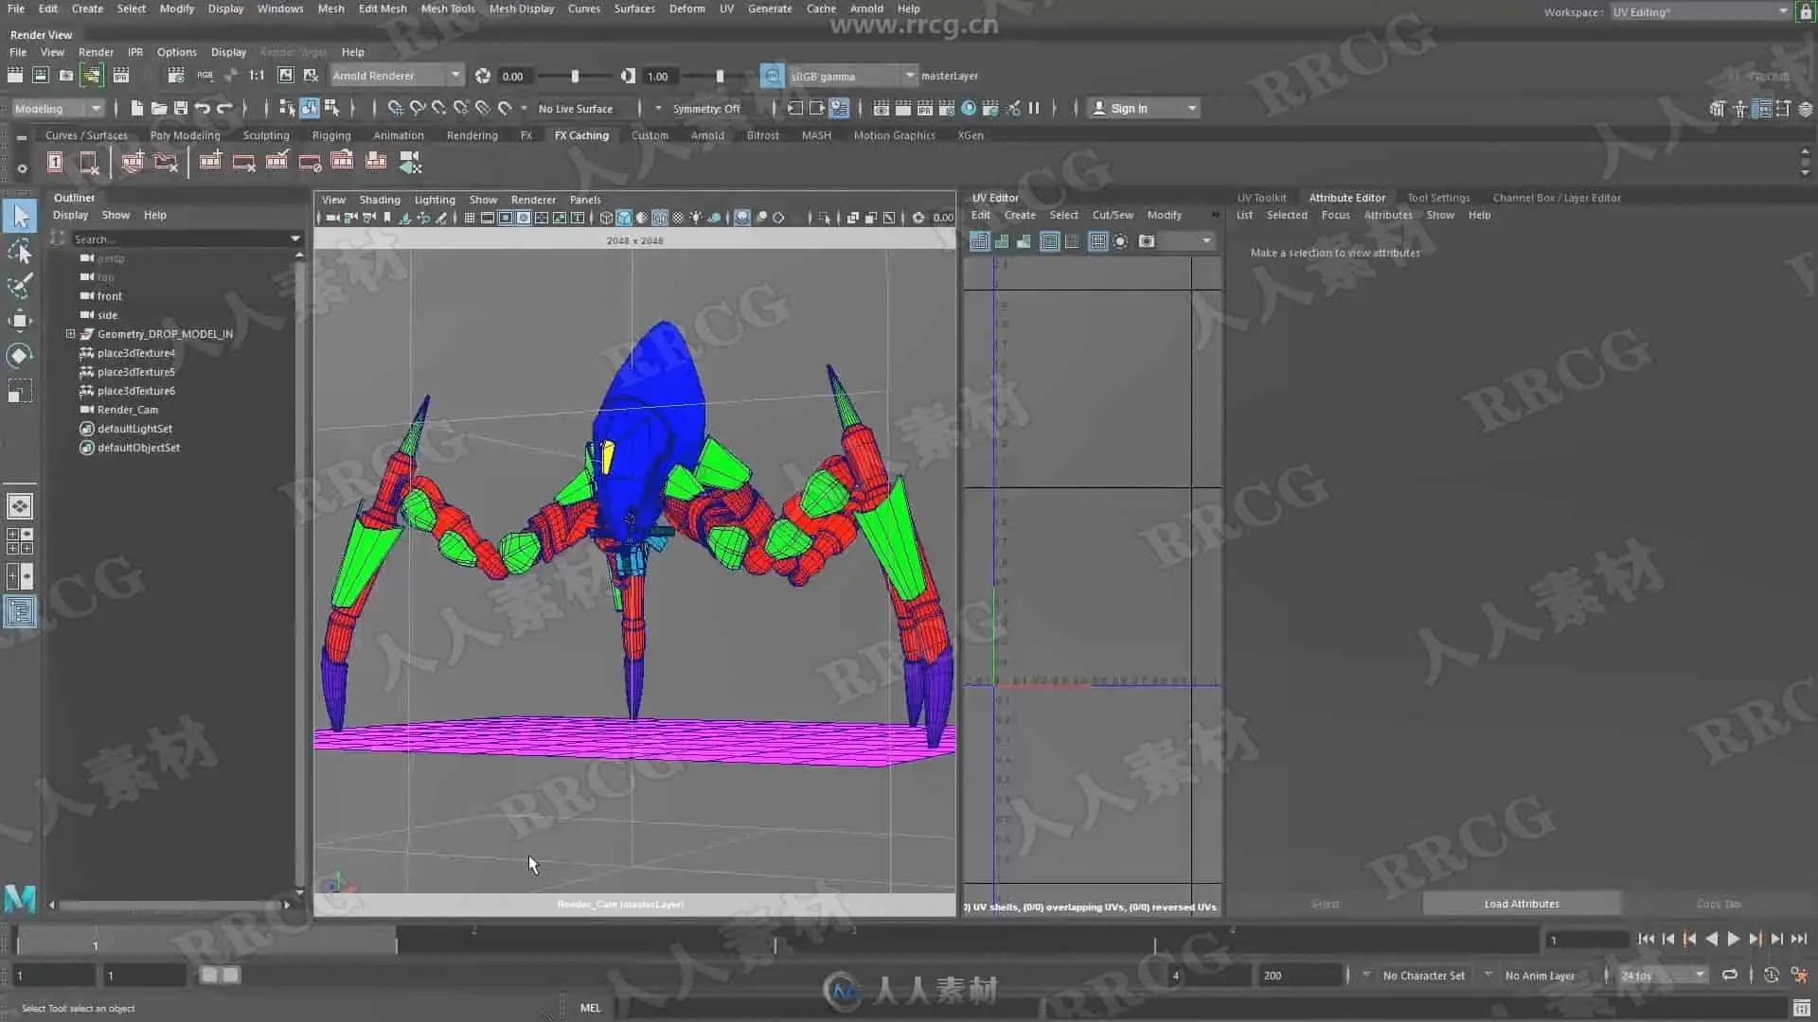The image size is (1818, 1022).
Task: Click the Redo Previous Render clapperboard icon
Action: point(15,76)
